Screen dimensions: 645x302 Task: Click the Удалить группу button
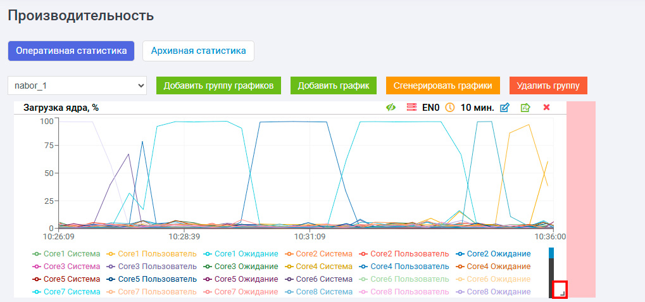(x=548, y=85)
